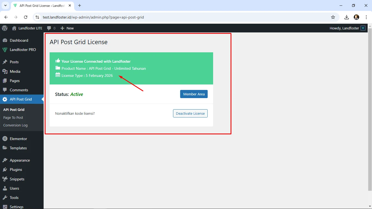Click the Posts pushpin icon
Viewport: 372px width, 209px height.
pyautogui.click(x=5, y=62)
